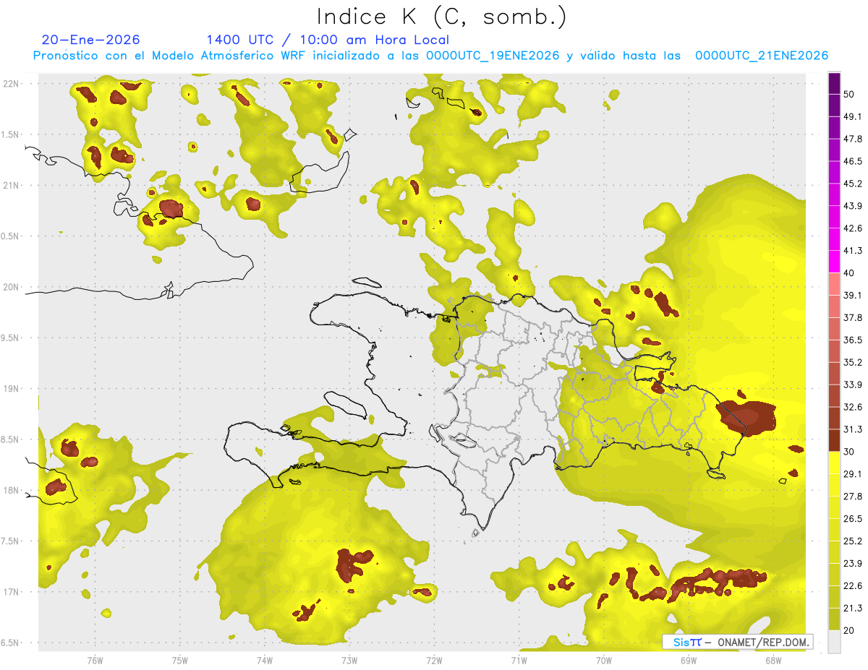The height and width of the screenshot is (670, 868).
Task: Click the latitude label '19N'
Action: coord(10,388)
